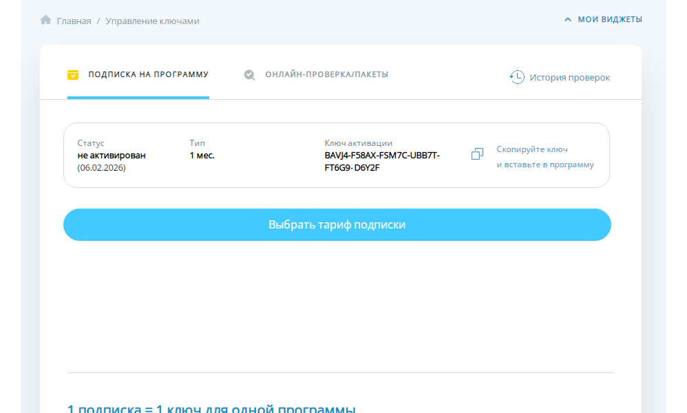Select the activation key BAVJ4-F58AX text
Image resolution: width=687 pixels, height=413 pixels.
click(382, 155)
